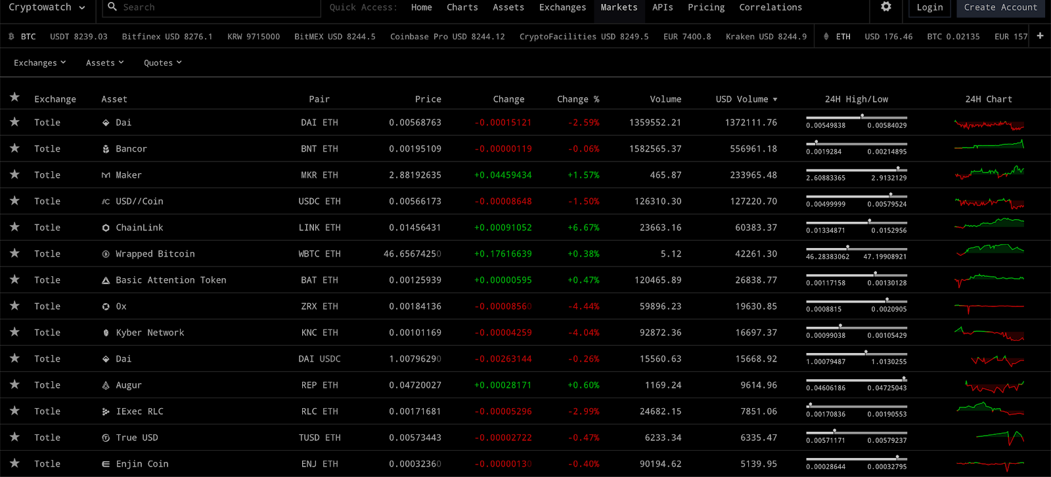Favorite the BAT ETH star
Image resolution: width=1051 pixels, height=477 pixels.
point(14,280)
